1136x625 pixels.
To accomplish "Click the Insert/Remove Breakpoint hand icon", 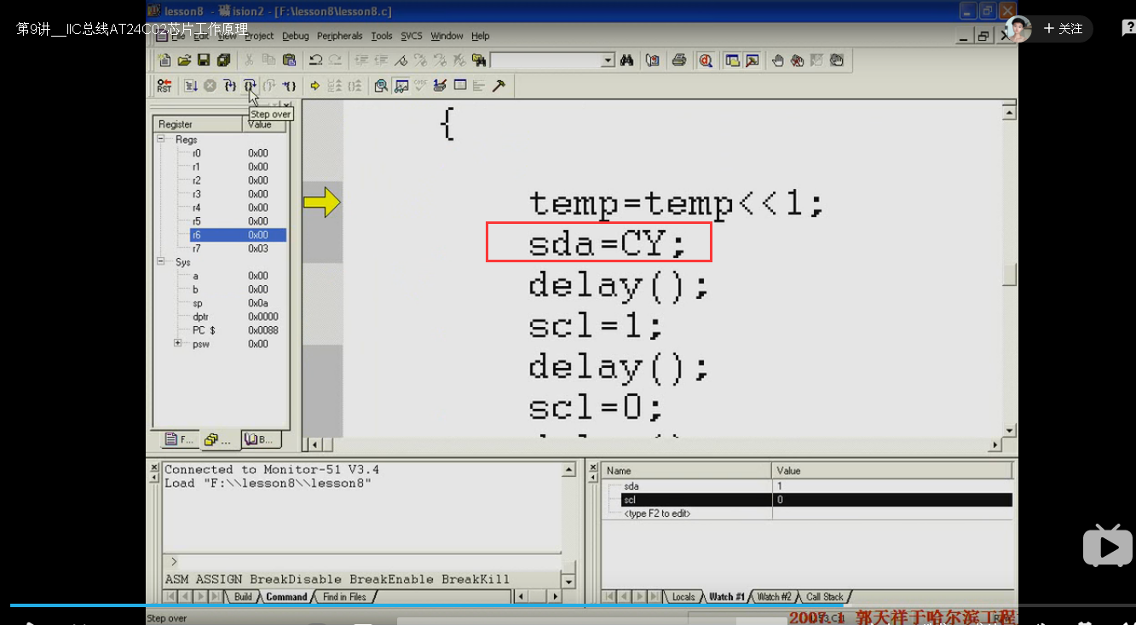I will tap(778, 60).
